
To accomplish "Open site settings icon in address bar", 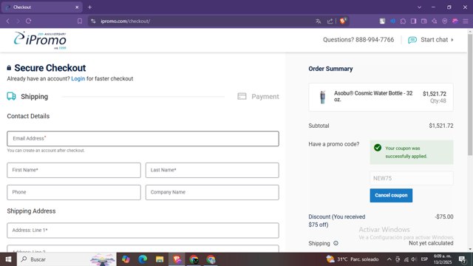I will (x=93, y=21).
